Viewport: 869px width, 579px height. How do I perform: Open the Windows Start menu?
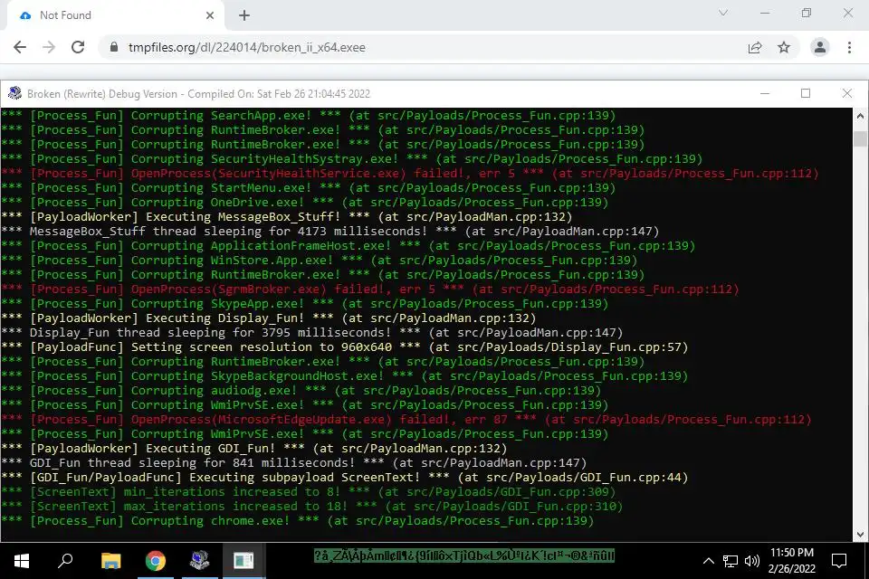point(21,561)
